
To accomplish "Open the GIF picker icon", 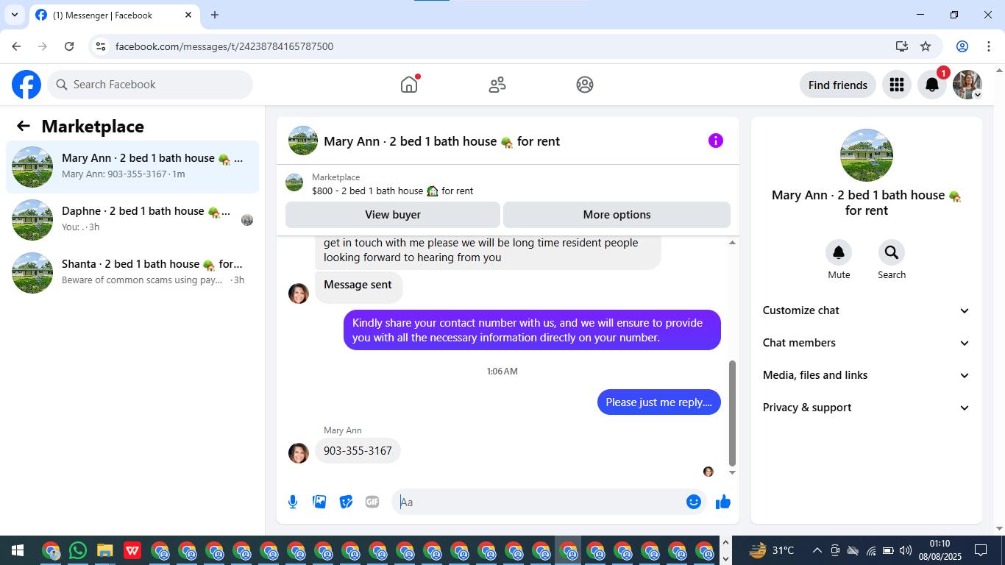I will [x=372, y=502].
